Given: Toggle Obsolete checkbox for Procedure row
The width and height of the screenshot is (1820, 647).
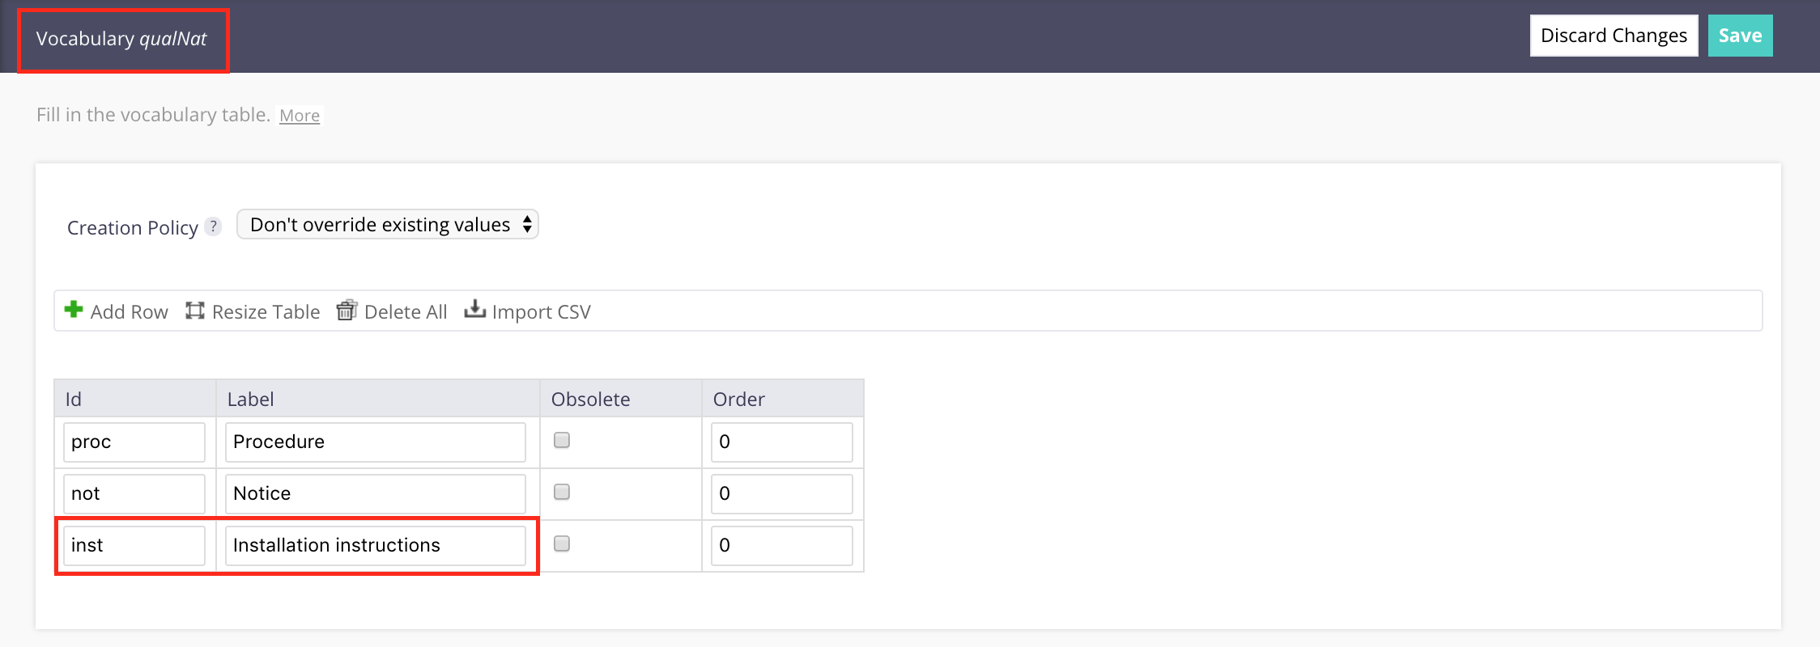Looking at the screenshot, I should click(562, 440).
